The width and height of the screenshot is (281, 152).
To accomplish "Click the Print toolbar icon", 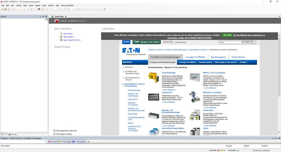I will tap(13, 9).
